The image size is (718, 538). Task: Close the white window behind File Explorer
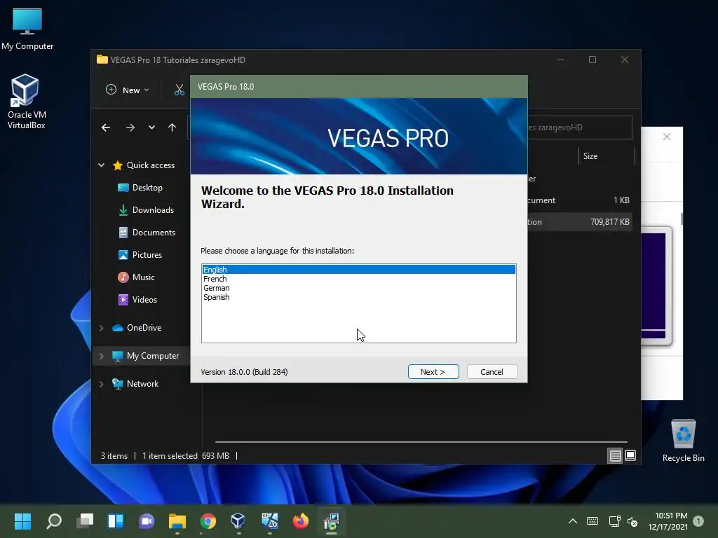point(667,137)
